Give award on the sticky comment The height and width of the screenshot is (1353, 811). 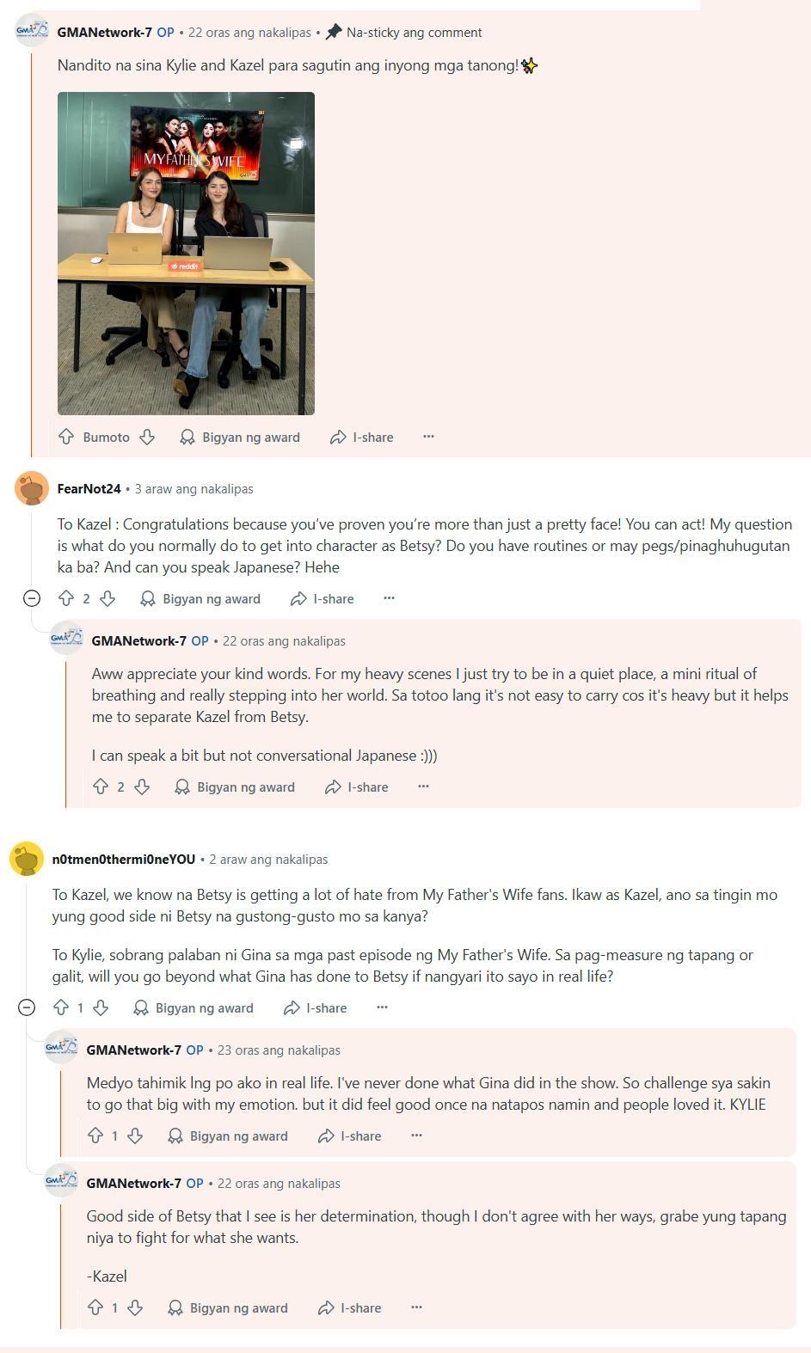pos(240,437)
